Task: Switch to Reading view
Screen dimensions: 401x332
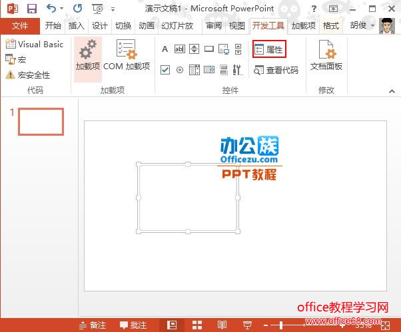Action: click(222, 325)
